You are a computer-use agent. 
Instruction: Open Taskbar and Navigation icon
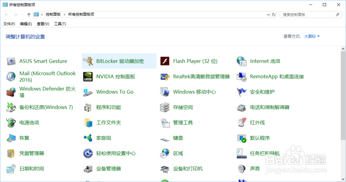tap(242, 153)
